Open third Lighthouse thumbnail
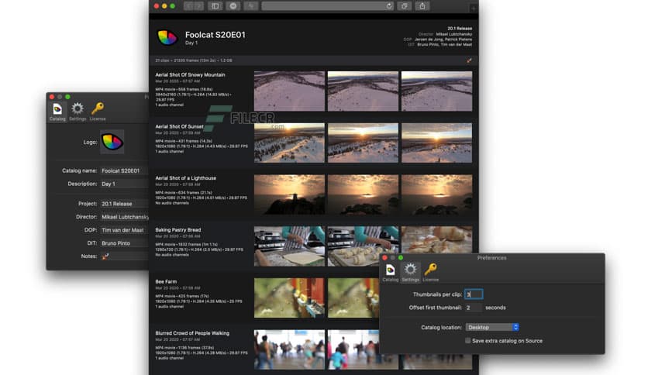The height and width of the screenshot is (375, 648). click(x=436, y=194)
